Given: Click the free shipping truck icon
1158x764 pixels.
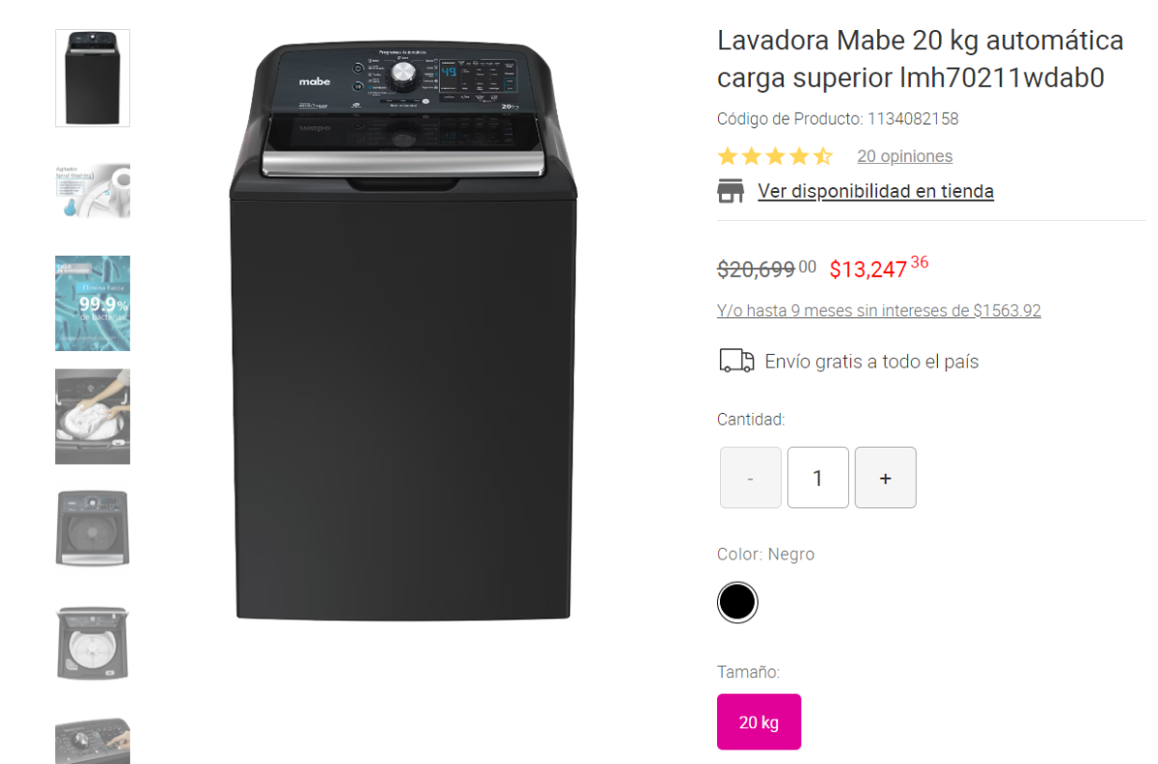Looking at the screenshot, I should click(x=736, y=361).
